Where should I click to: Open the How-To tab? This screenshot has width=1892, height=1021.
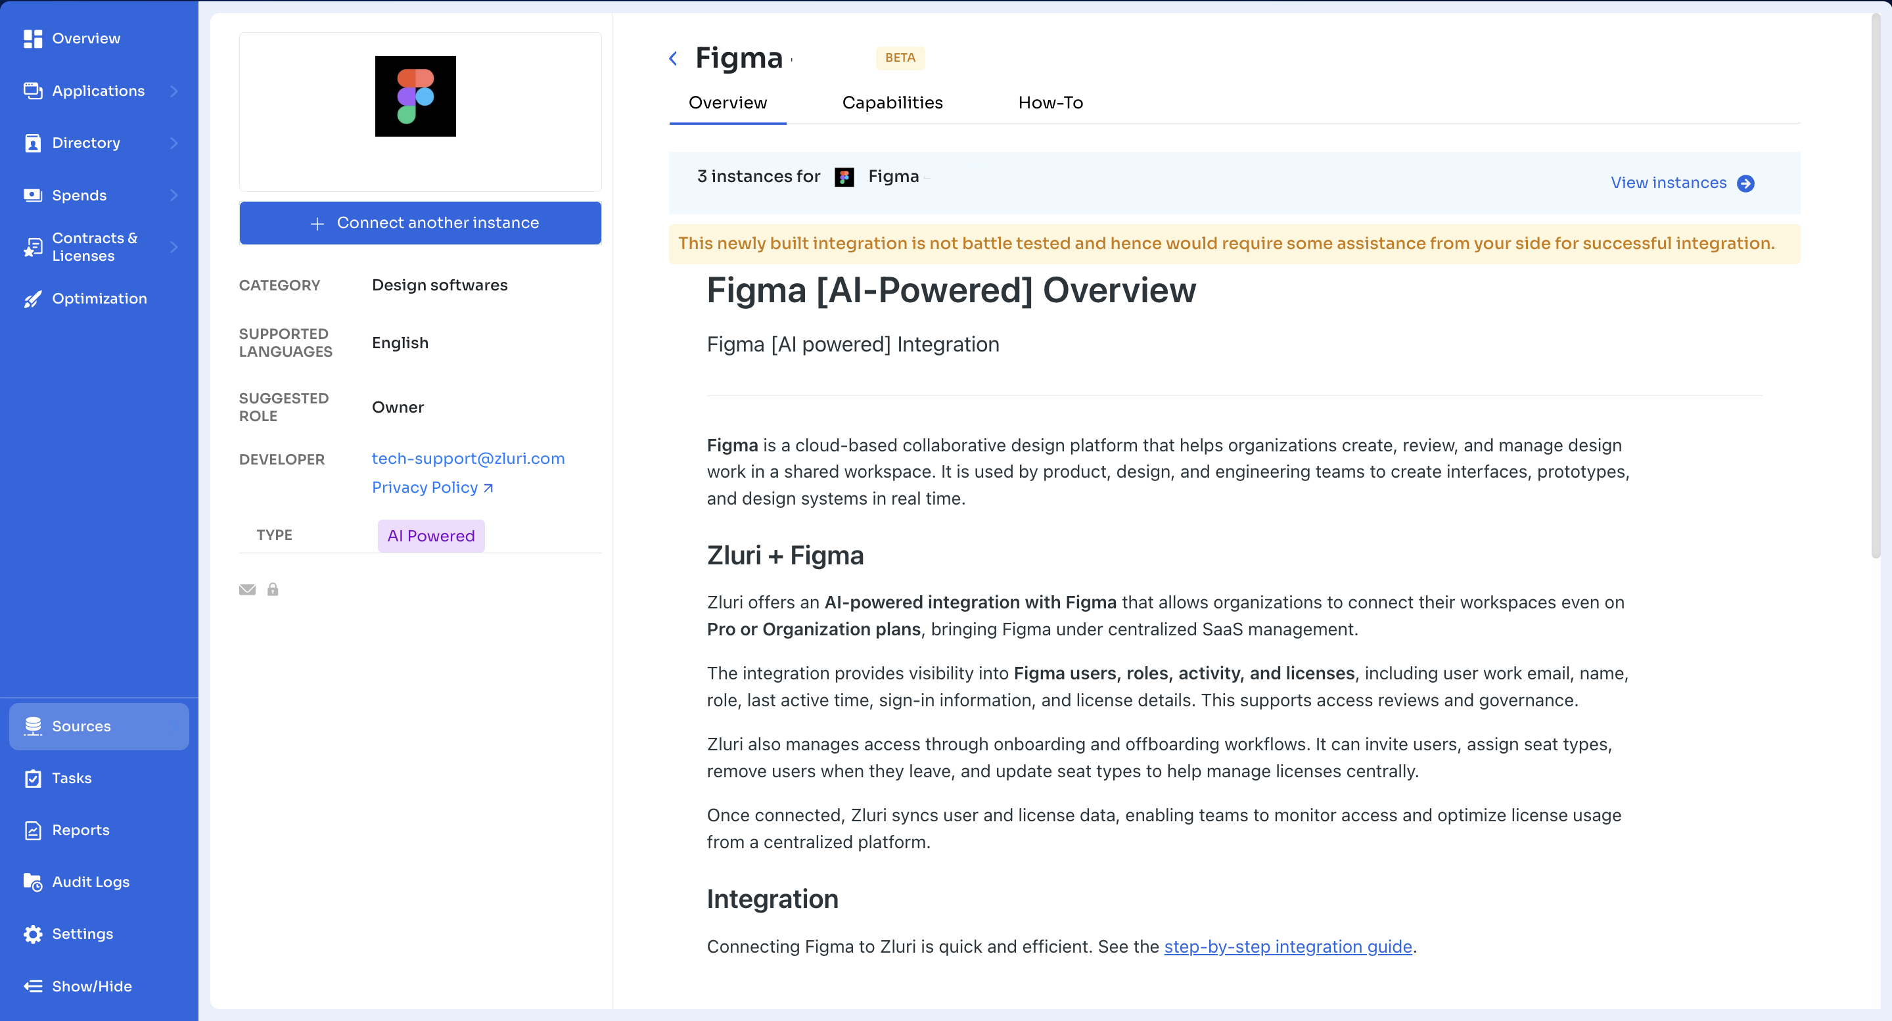pos(1050,103)
